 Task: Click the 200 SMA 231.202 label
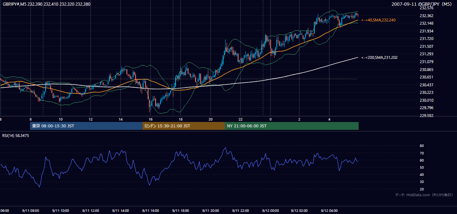[379, 57]
